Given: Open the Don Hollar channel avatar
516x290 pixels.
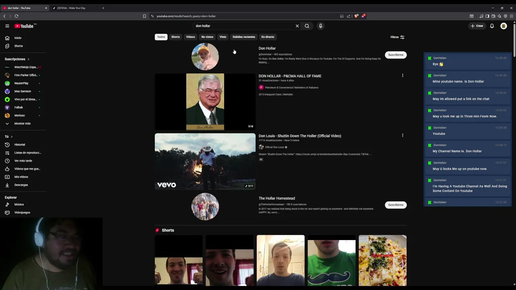Looking at the screenshot, I should 205,56.
